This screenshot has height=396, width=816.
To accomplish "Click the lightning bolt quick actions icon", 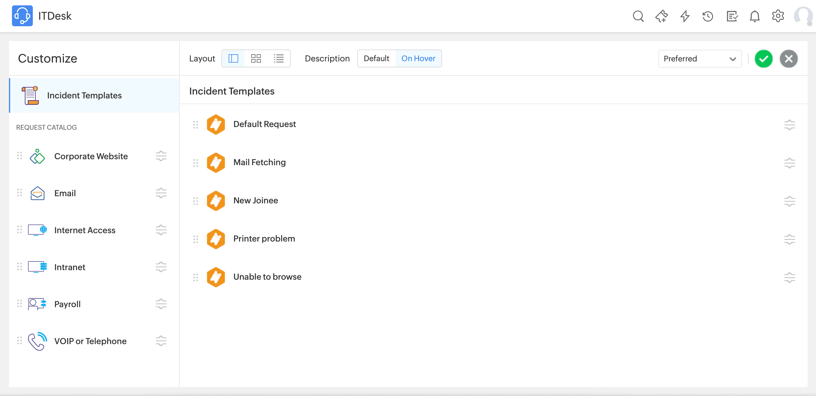I will [685, 16].
